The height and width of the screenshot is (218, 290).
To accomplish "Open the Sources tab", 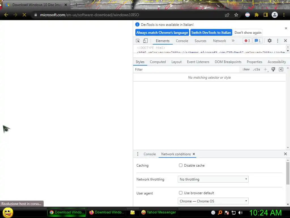I will coord(200,41).
